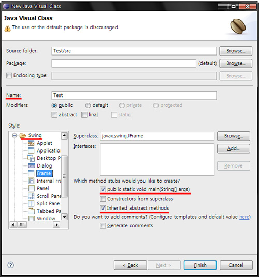This screenshot has width=259, height=277.
Task: Click the Source folder text field
Action: pyautogui.click(x=134, y=51)
